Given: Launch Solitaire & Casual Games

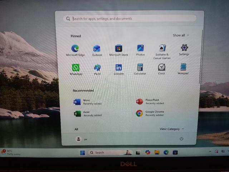Looking at the screenshot, I should coord(162,52).
